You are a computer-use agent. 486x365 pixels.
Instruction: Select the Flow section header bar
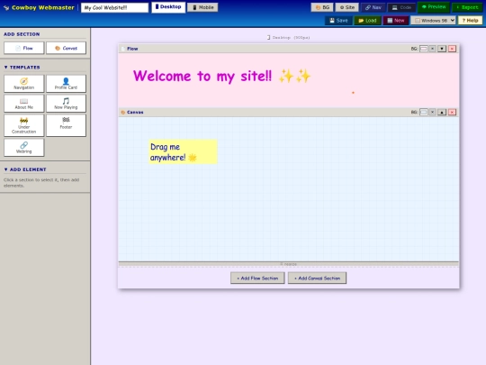(289, 49)
